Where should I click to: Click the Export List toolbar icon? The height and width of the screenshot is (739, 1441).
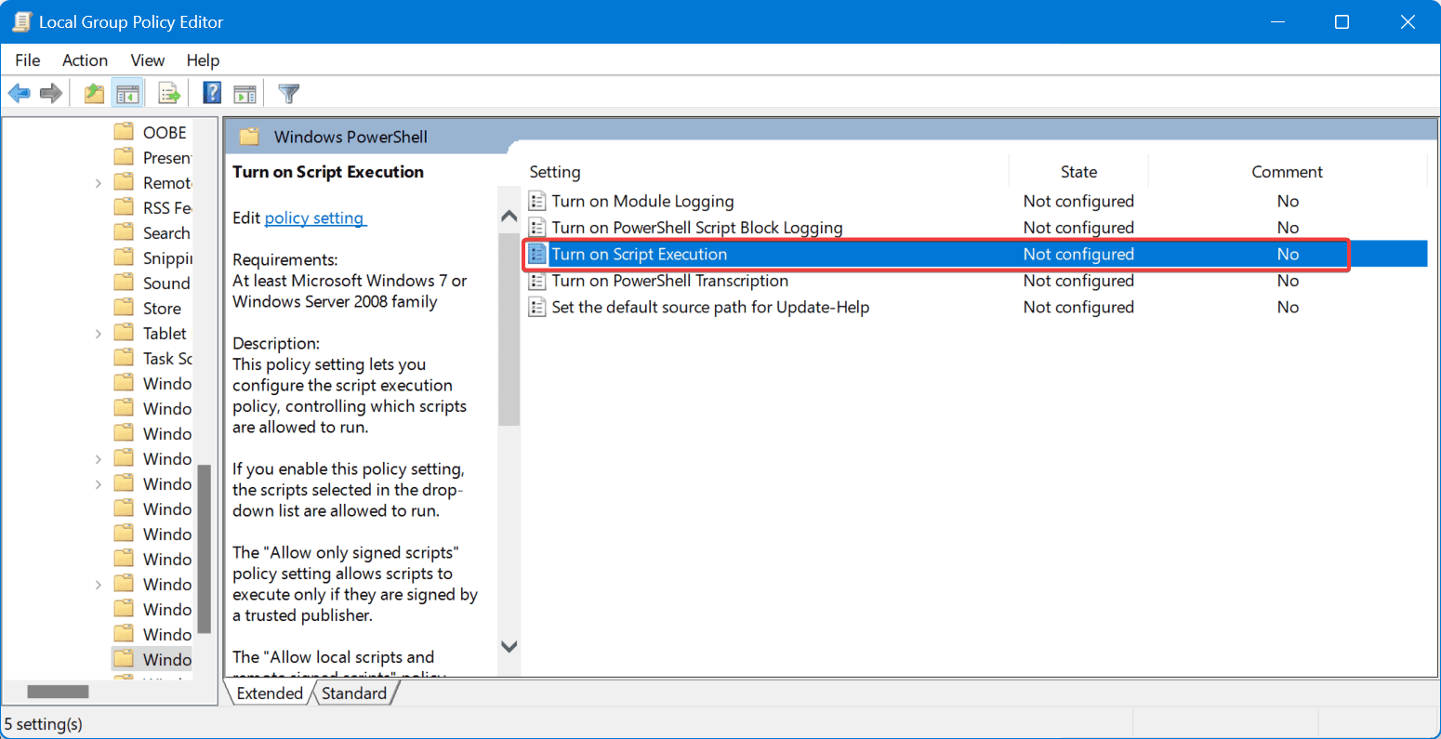pos(169,93)
